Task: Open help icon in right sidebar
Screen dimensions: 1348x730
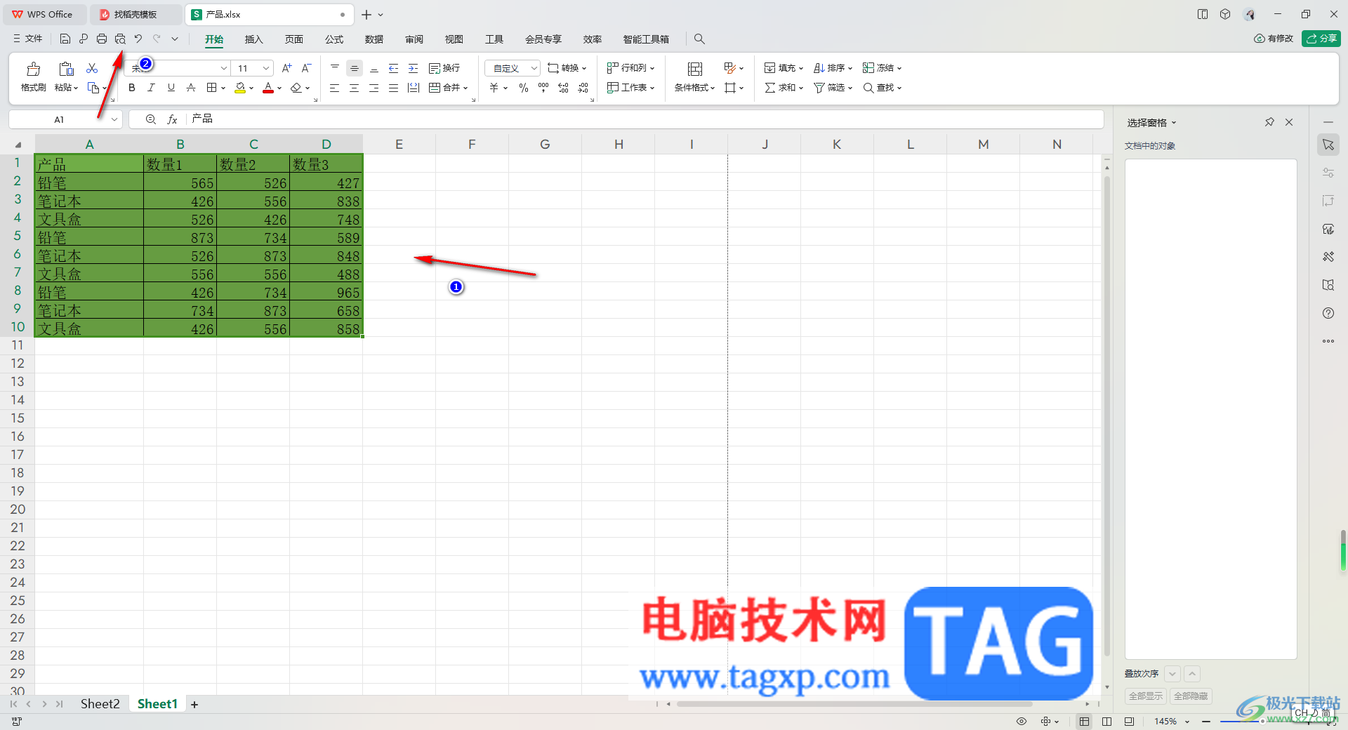Action: (x=1328, y=313)
